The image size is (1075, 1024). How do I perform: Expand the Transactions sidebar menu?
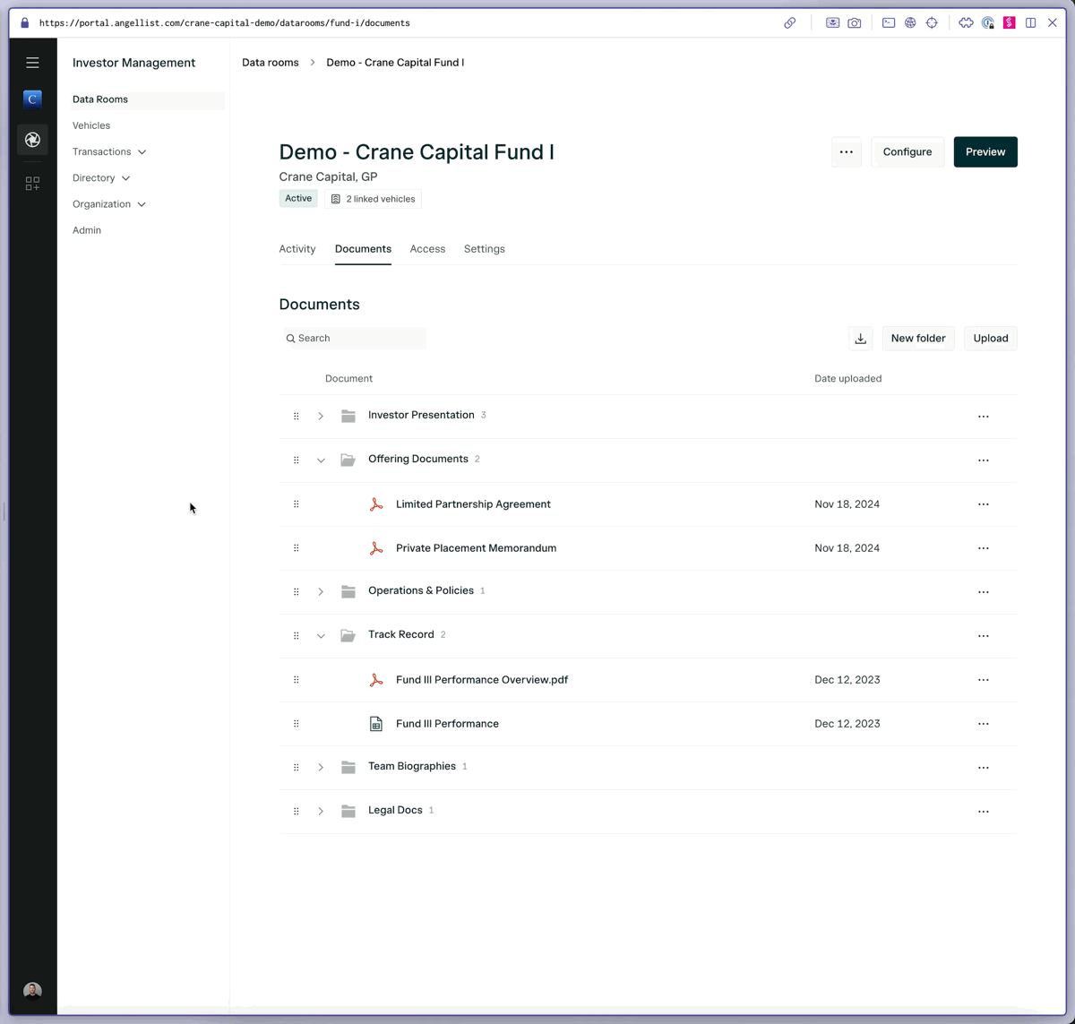pos(109,152)
